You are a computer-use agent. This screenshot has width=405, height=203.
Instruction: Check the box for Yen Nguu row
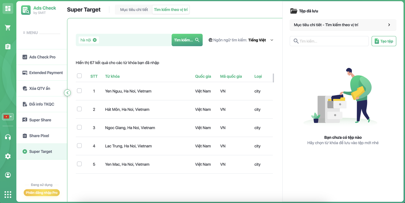coord(79,91)
